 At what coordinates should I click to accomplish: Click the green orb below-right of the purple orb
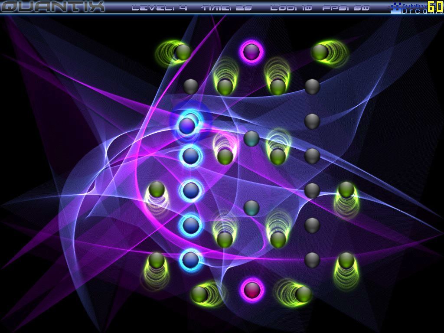(277, 87)
